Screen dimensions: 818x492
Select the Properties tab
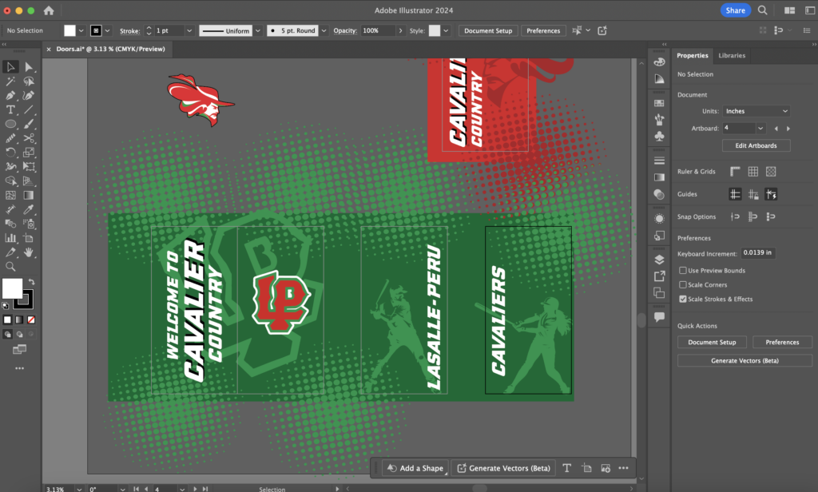pyautogui.click(x=693, y=55)
